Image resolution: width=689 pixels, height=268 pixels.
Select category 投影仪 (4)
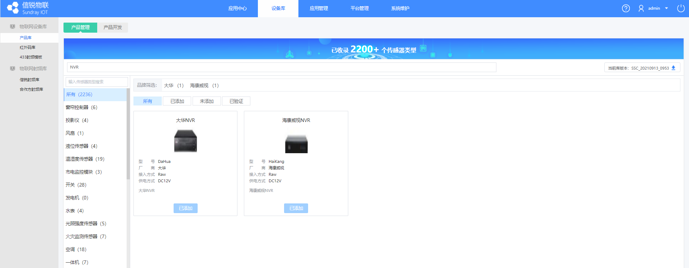95,120
